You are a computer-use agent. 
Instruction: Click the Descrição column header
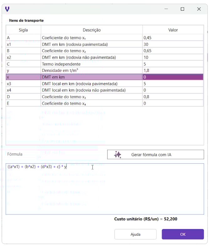click(92, 30)
